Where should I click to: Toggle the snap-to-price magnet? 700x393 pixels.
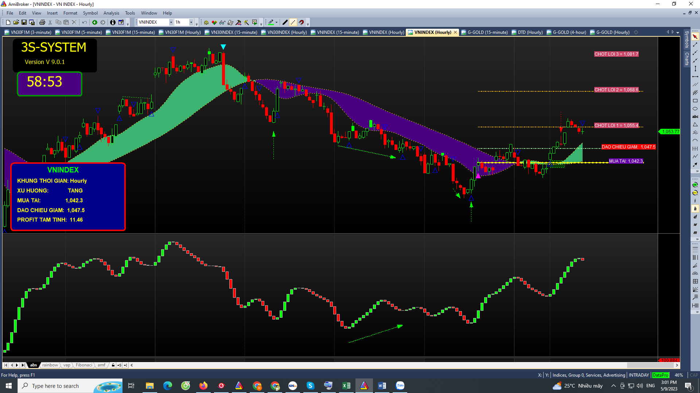302,23
